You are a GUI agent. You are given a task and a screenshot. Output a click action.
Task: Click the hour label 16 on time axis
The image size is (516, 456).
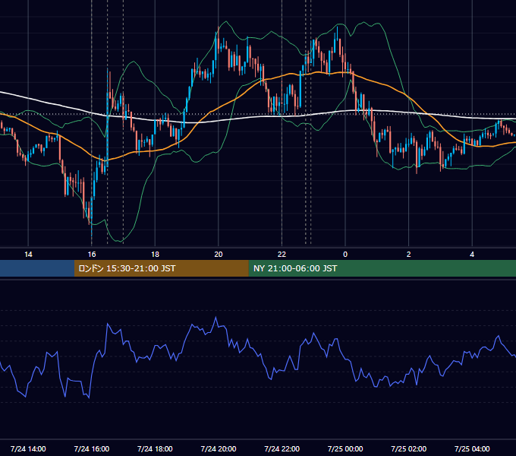pyautogui.click(x=92, y=255)
